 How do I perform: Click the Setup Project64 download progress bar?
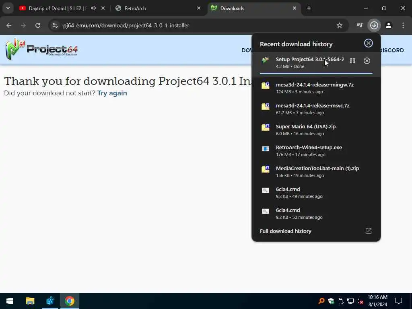[x=316, y=73]
